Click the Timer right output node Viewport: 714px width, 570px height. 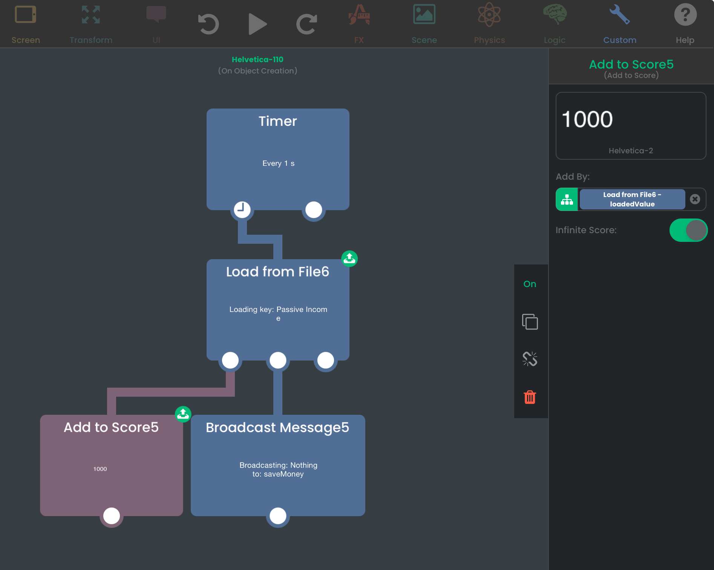click(x=314, y=209)
